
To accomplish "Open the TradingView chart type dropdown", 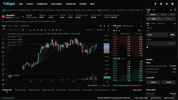I will coord(100,30).
